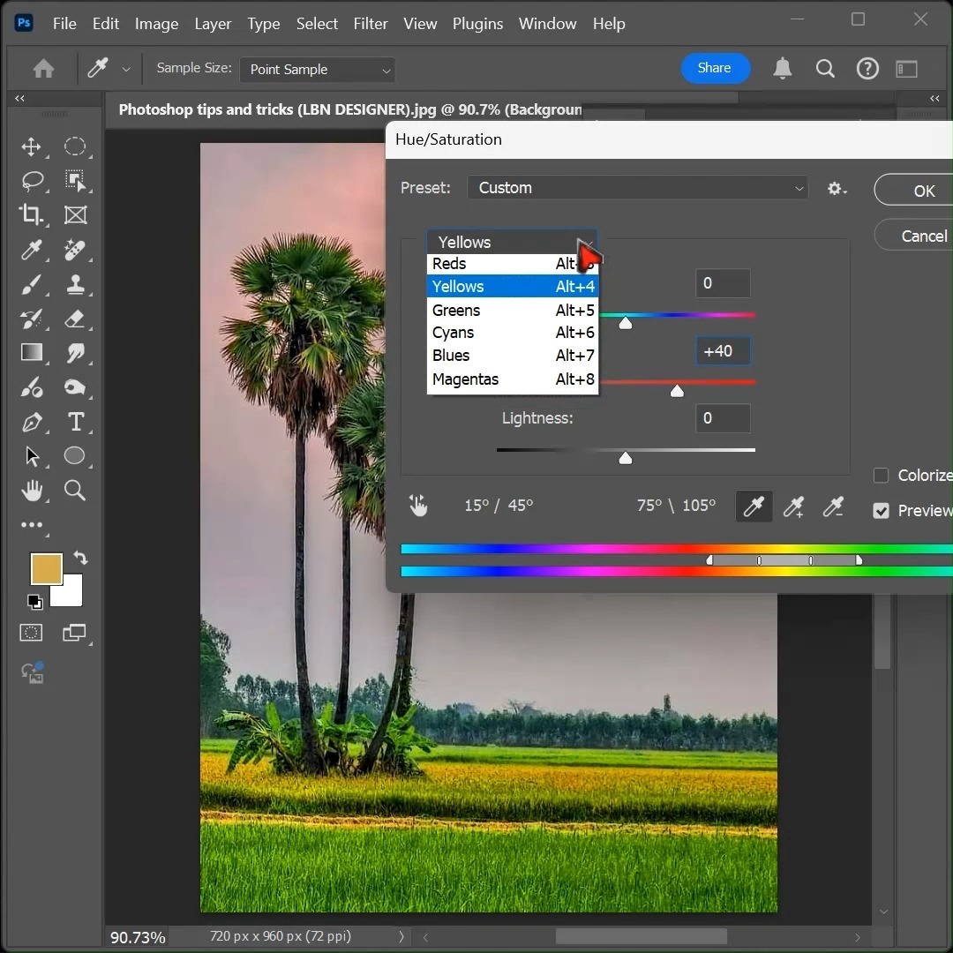Viewport: 953px width, 953px height.
Task: Select the Crop tool
Action: 31,214
